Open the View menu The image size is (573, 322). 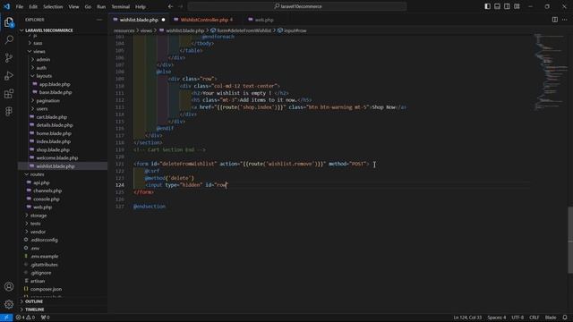click(x=73, y=6)
